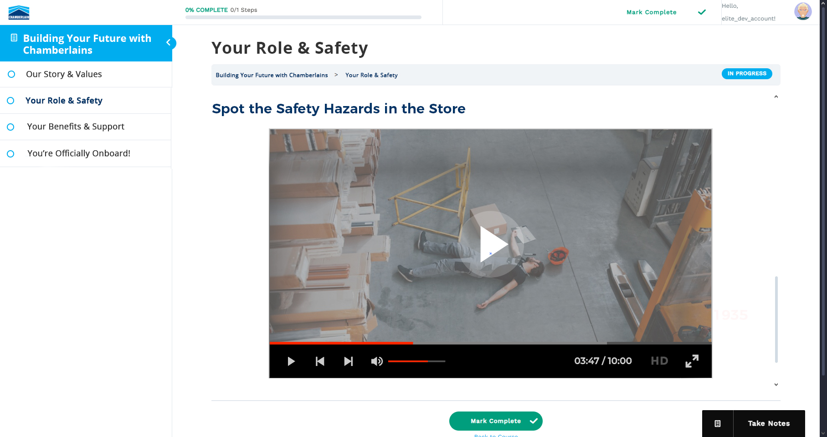Select Your Benefits & Support lesson circle
This screenshot has width=827, height=437.
coord(10,127)
